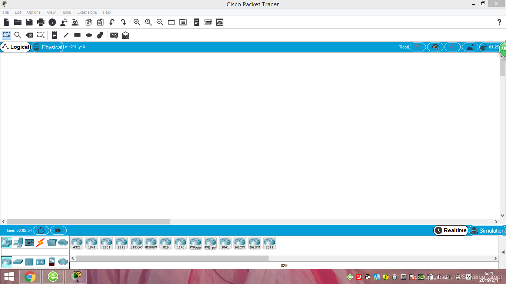Click Fast Forward Time button
Image resolution: width=506 pixels, height=284 pixels.
coord(58,230)
